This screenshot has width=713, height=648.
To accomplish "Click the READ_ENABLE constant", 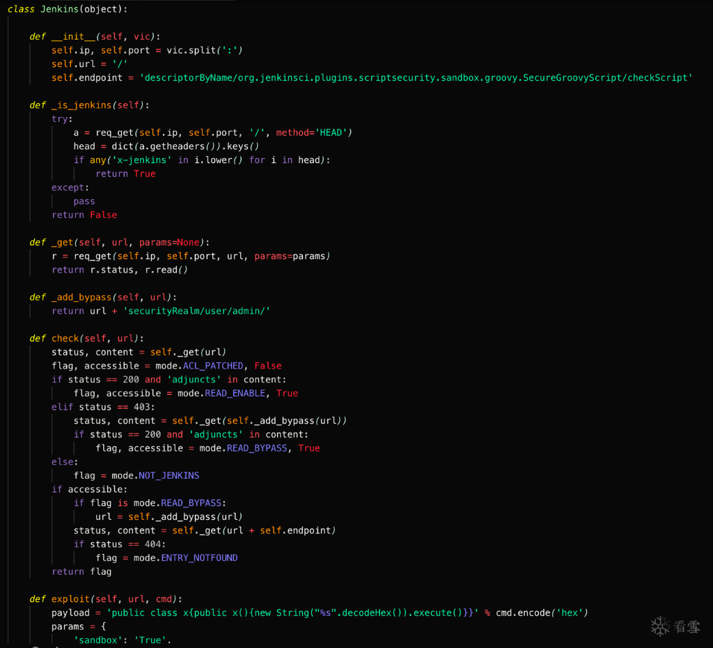I will coord(235,393).
